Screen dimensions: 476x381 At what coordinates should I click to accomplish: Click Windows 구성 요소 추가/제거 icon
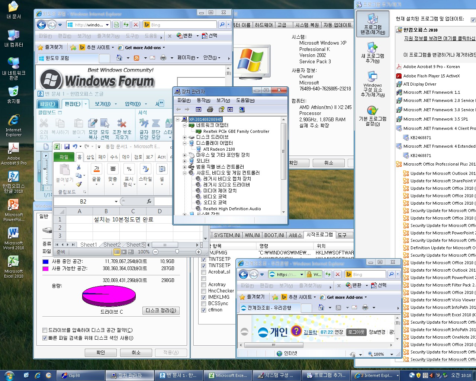coord(373,84)
